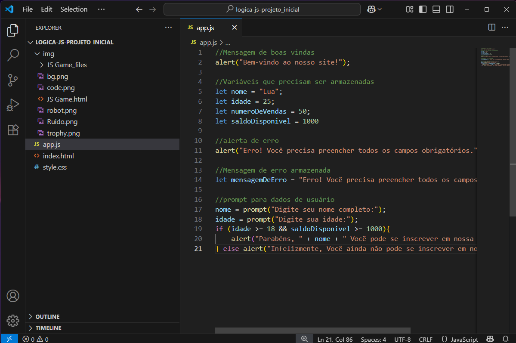Click the command center search box
This screenshot has width=516, height=343.
(262, 9)
